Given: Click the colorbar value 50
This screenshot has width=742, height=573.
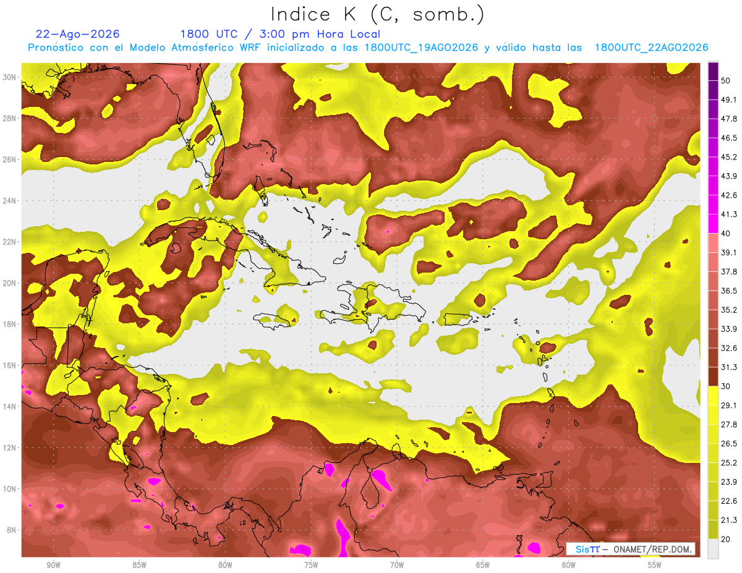Looking at the screenshot, I should click(x=727, y=82).
